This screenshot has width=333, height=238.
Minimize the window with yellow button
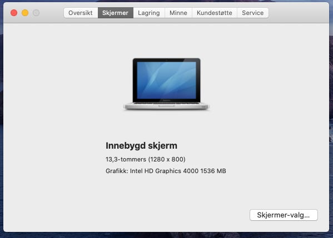(25, 13)
